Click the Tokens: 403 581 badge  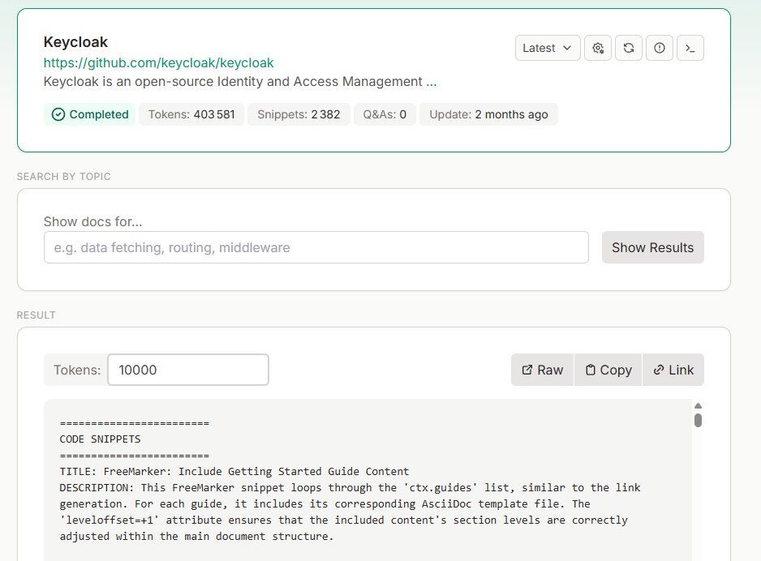tap(191, 114)
